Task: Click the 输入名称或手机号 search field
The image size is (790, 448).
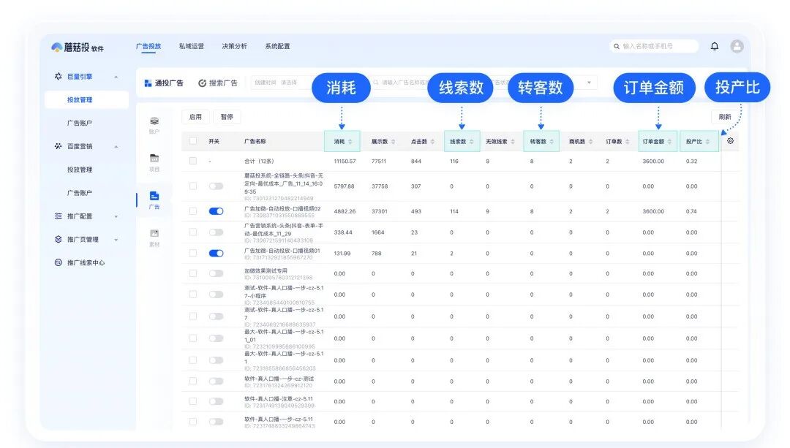Action: tap(655, 45)
